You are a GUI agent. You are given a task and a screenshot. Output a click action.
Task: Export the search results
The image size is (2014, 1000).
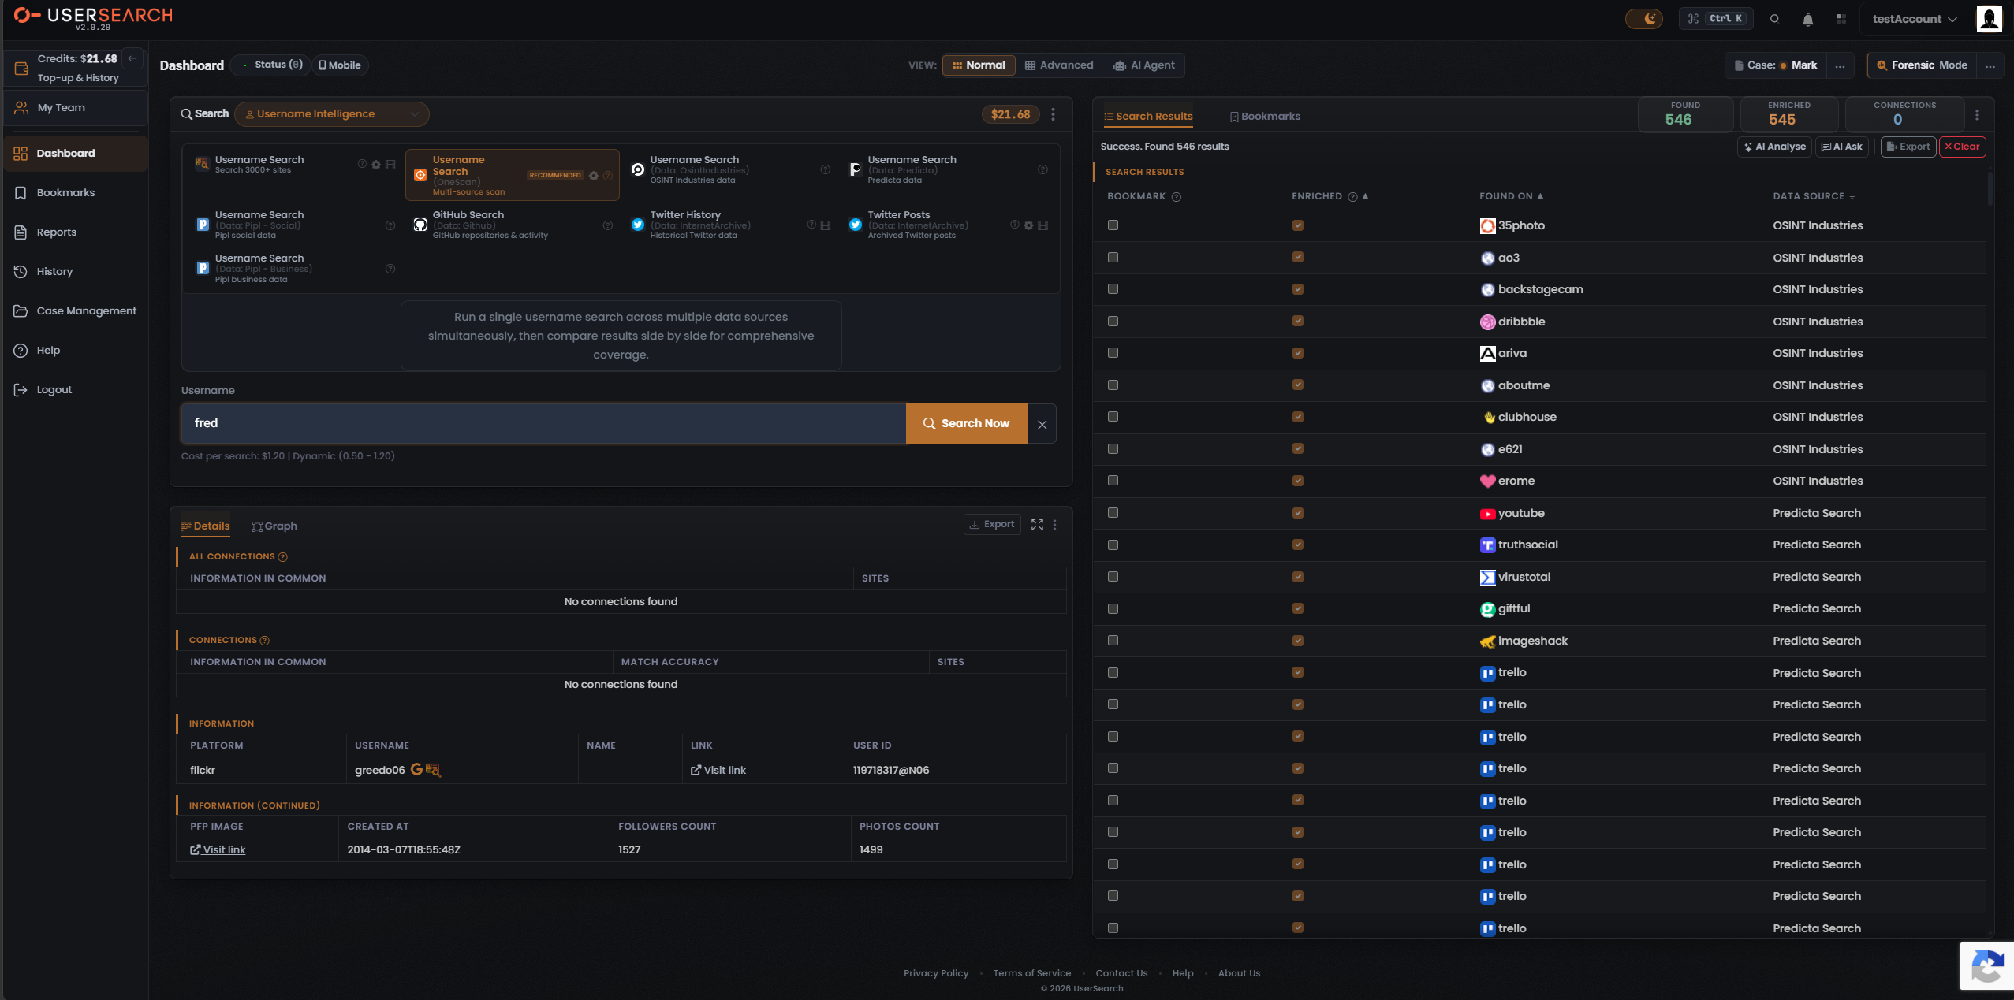[x=1908, y=147]
